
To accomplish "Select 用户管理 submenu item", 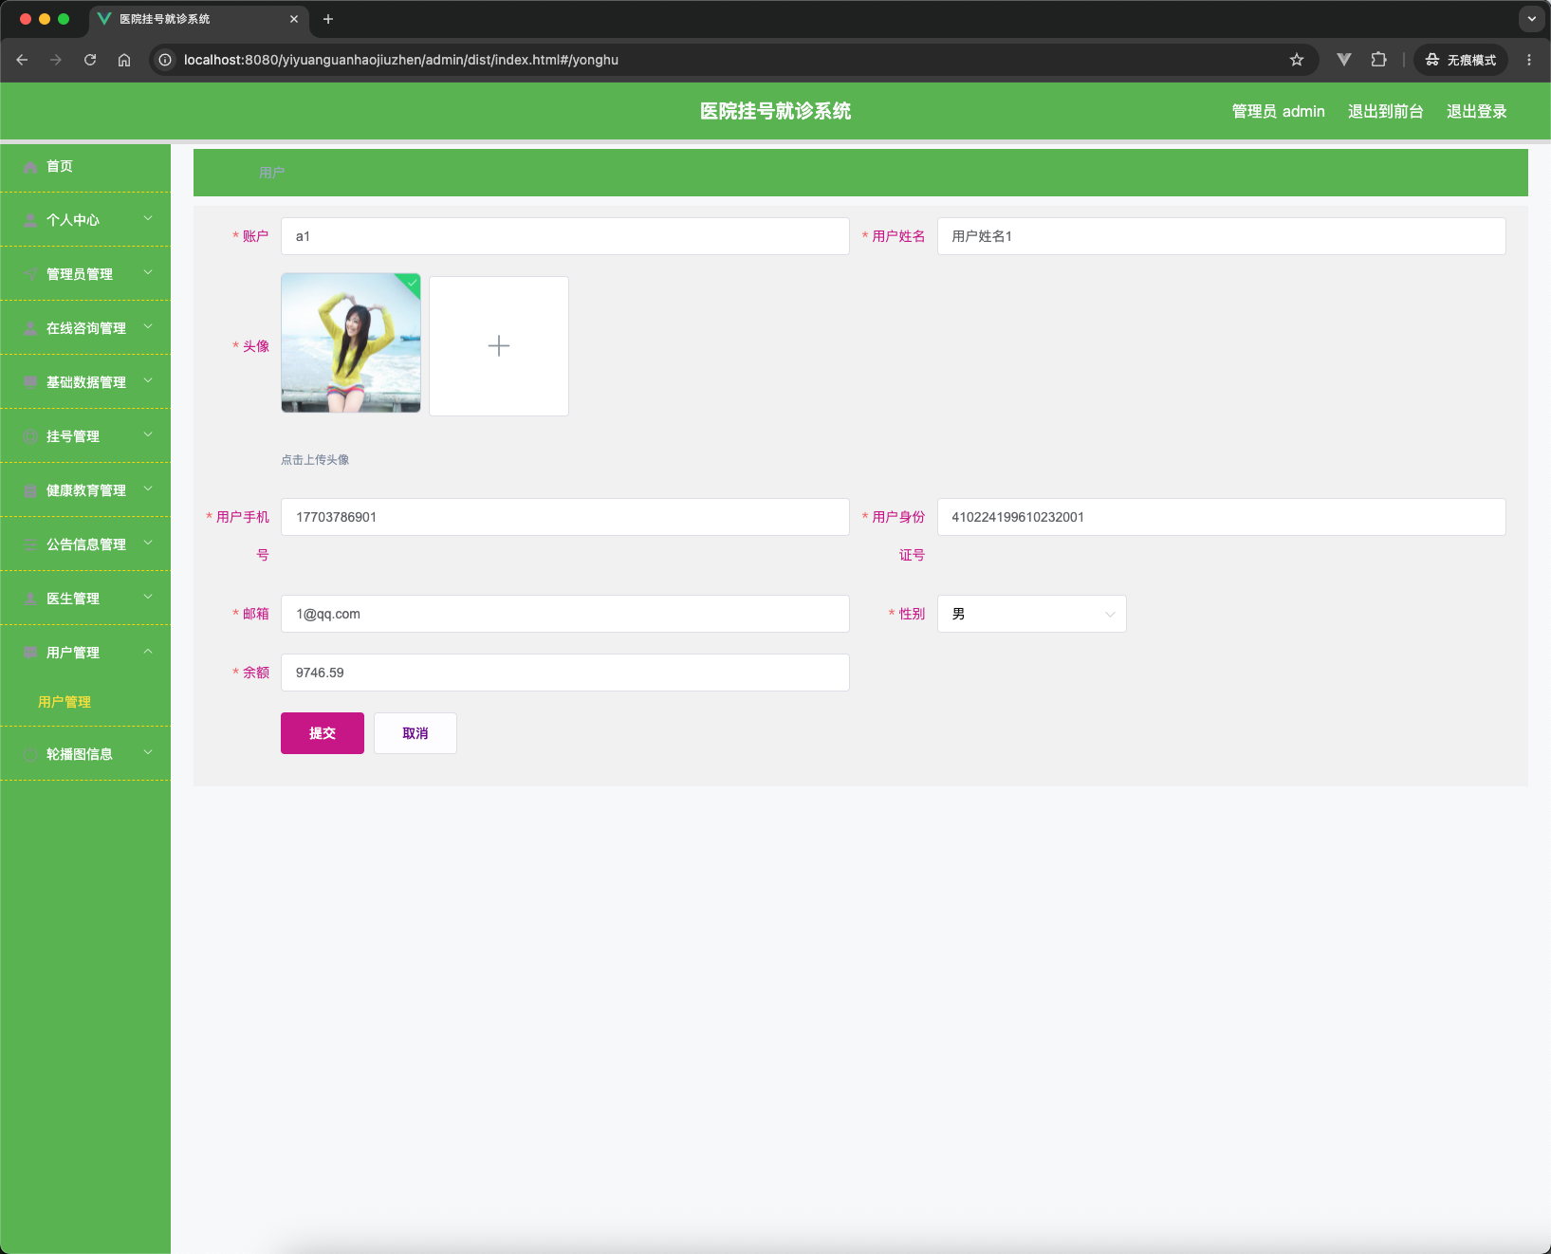I will coord(65,702).
